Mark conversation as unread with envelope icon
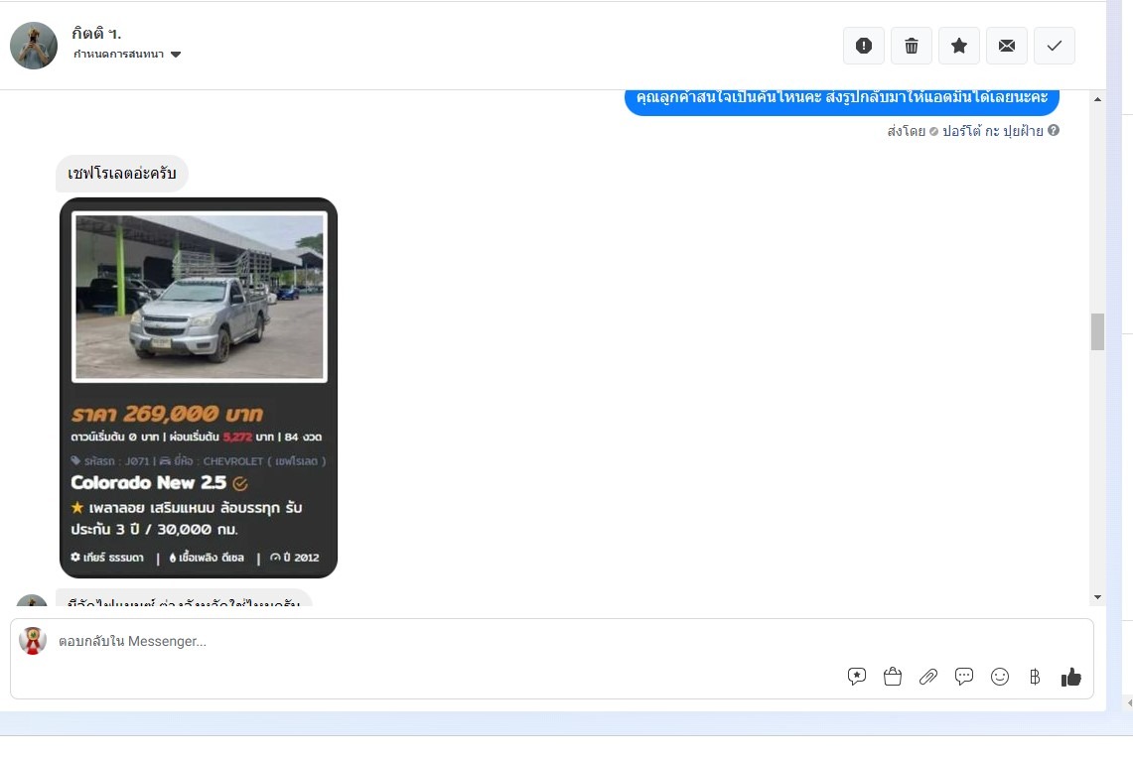Viewport: 1133px width, 757px height. point(1007,46)
